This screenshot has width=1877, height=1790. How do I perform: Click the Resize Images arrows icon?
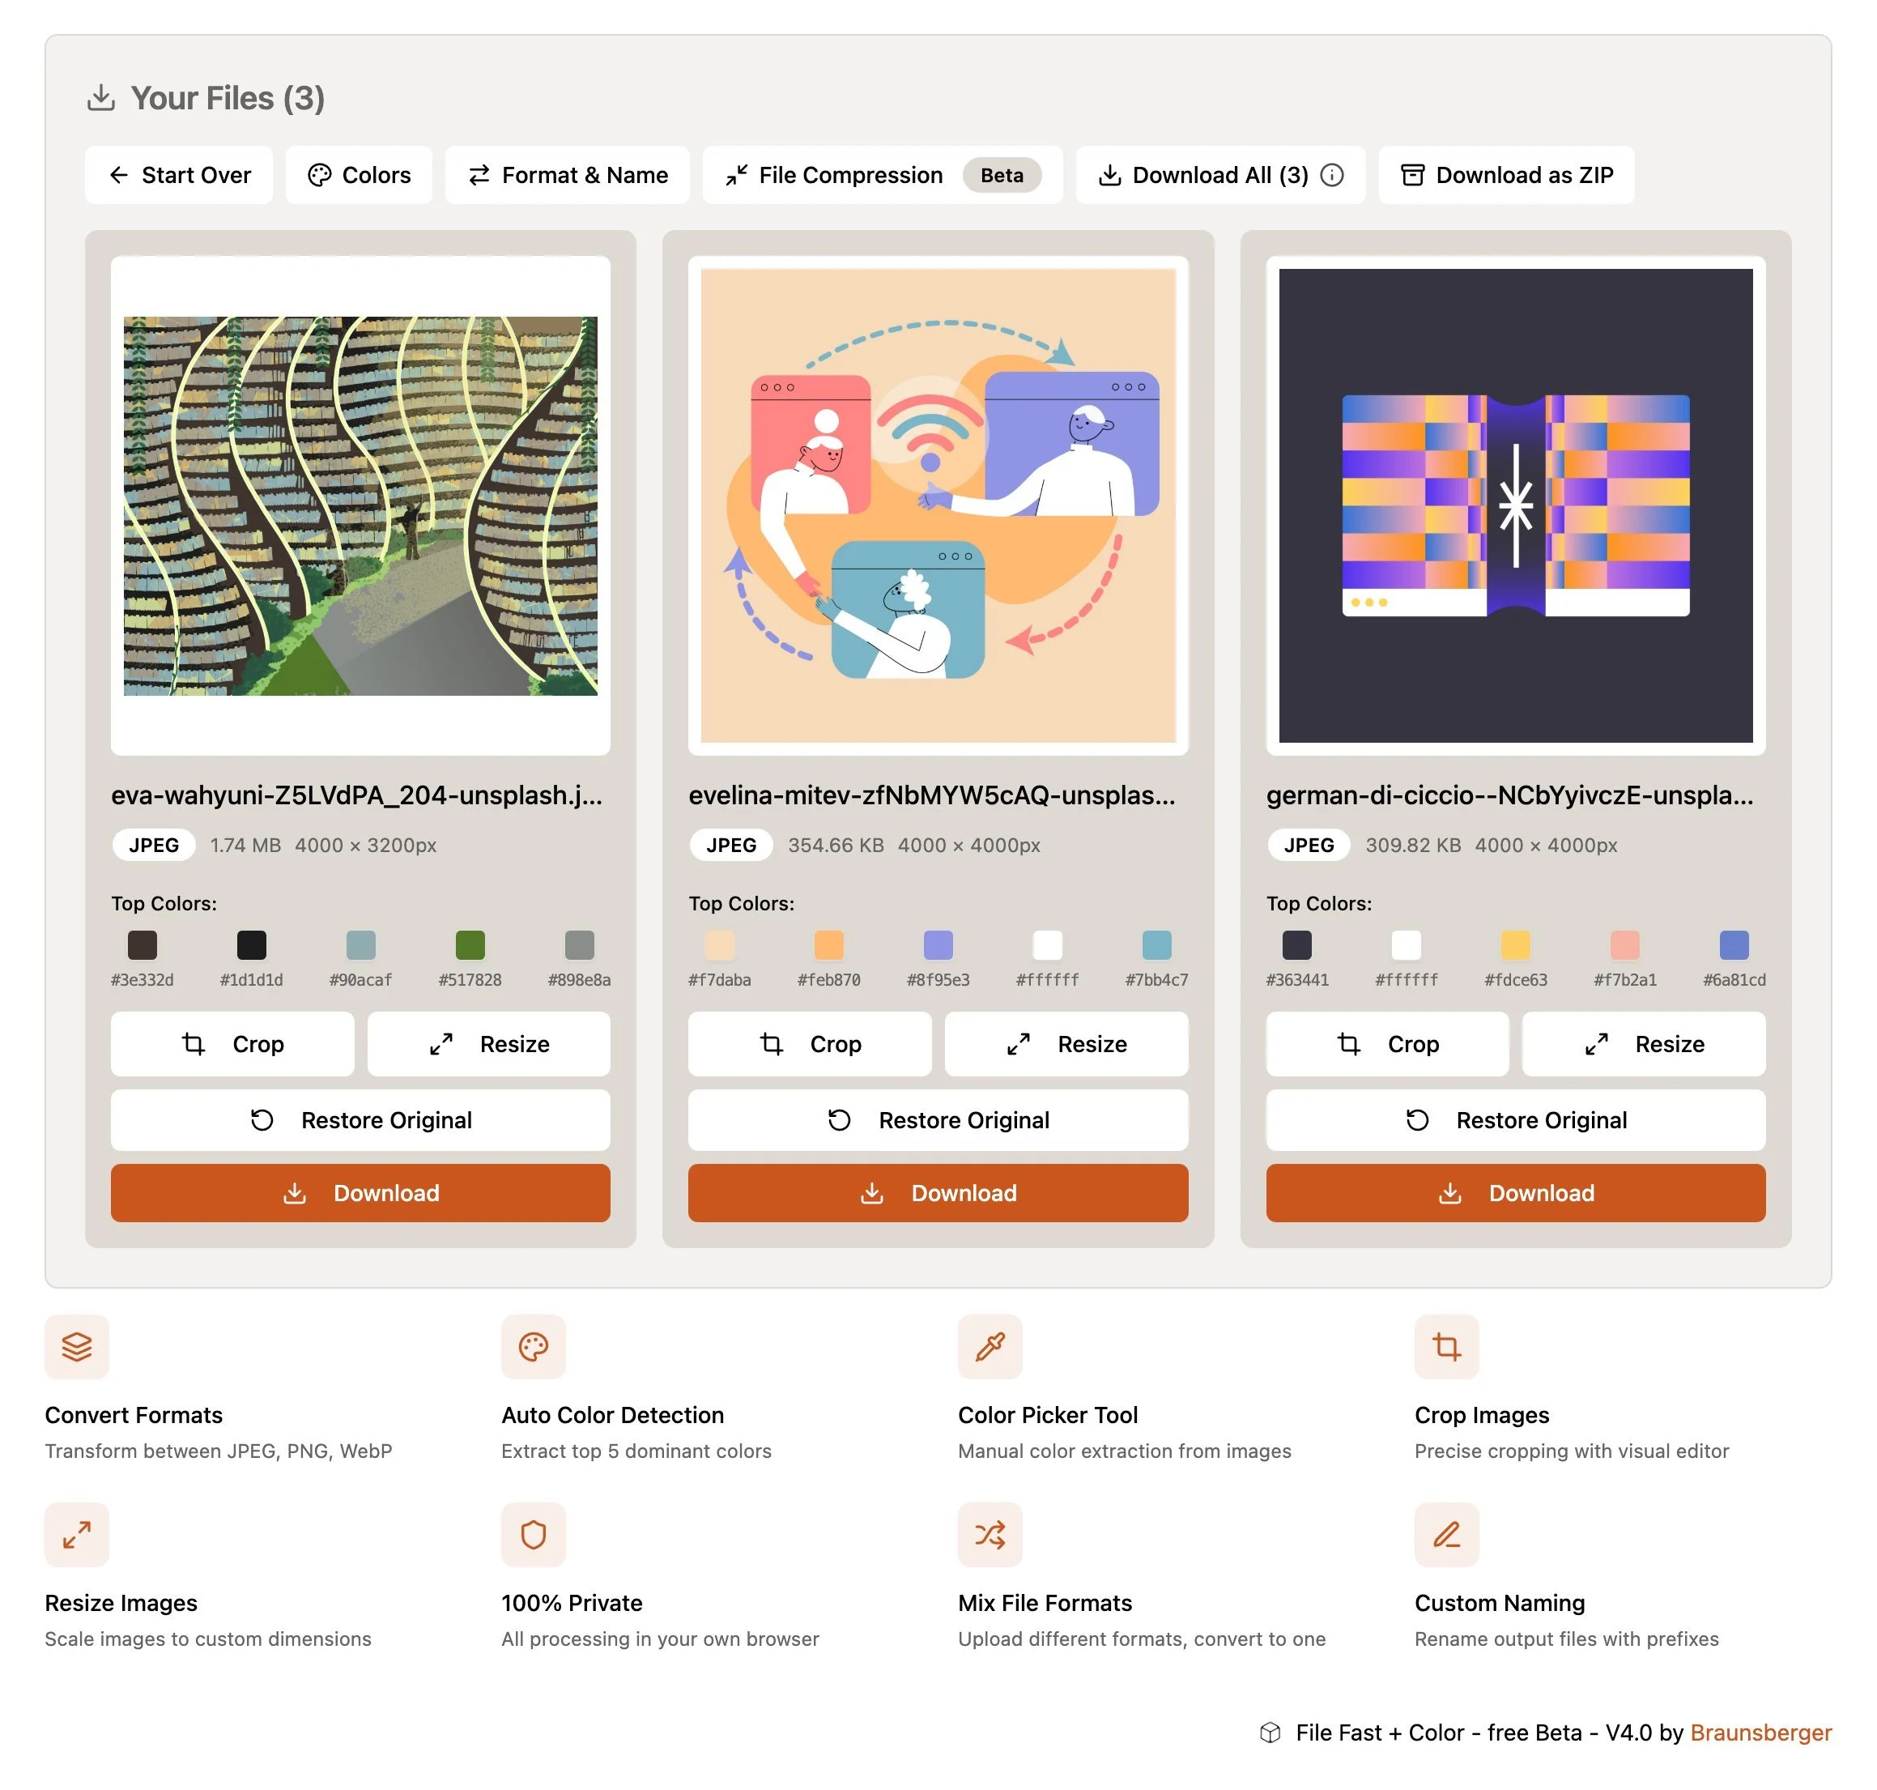(x=77, y=1534)
